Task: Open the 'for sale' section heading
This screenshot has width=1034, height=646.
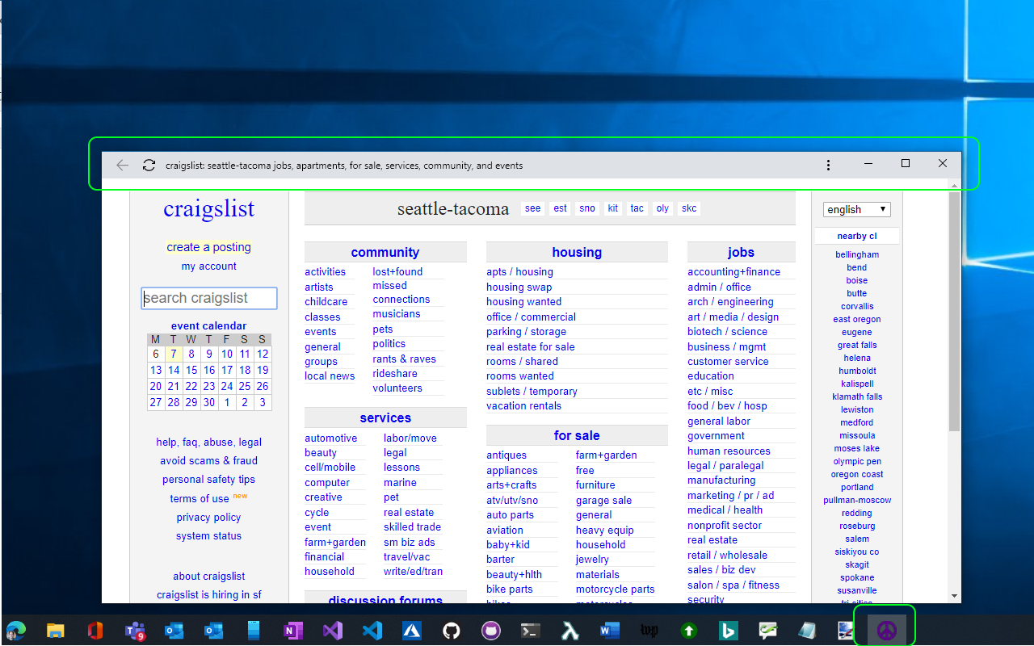Action: [577, 435]
